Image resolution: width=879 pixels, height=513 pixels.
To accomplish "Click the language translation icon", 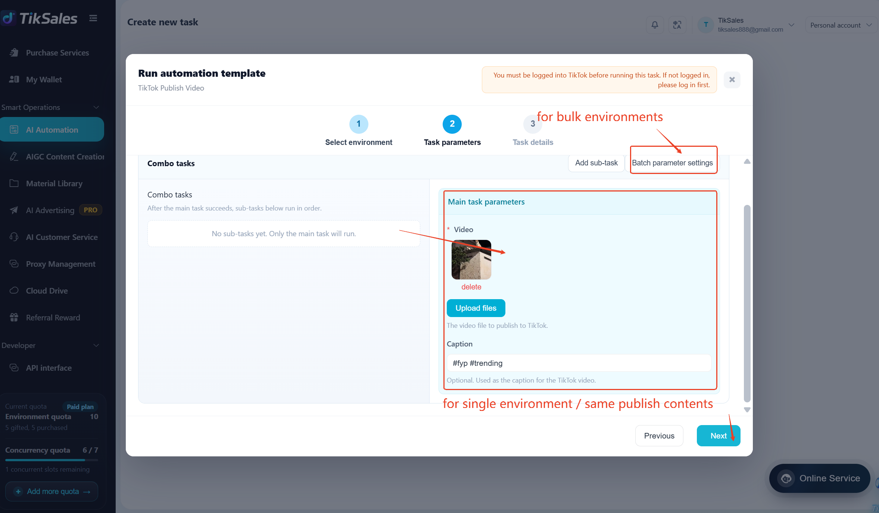I will (677, 25).
